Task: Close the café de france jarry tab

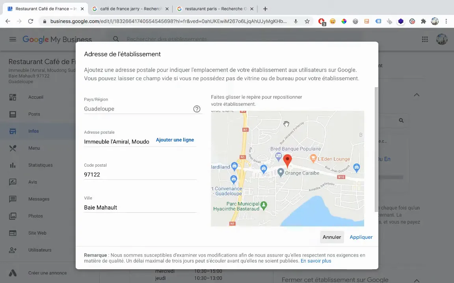Action: [167, 9]
